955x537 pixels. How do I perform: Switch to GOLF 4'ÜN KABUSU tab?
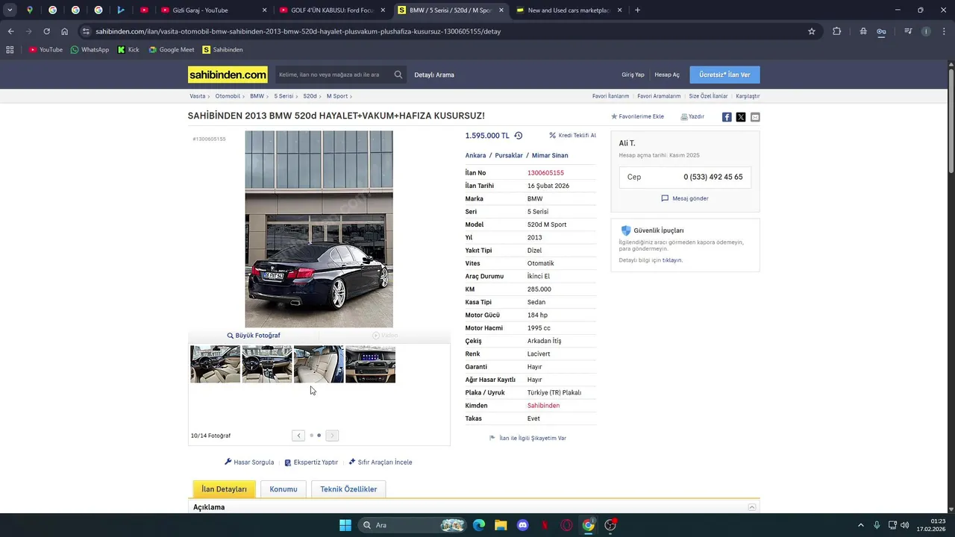pos(333,10)
